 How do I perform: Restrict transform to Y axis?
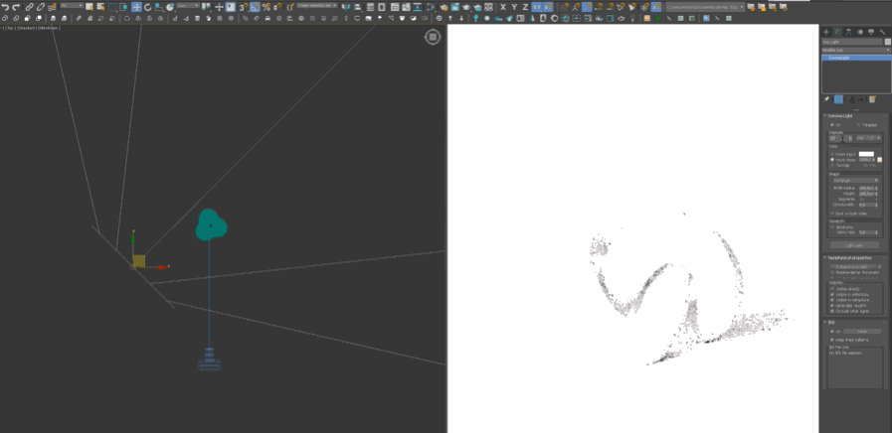click(514, 7)
